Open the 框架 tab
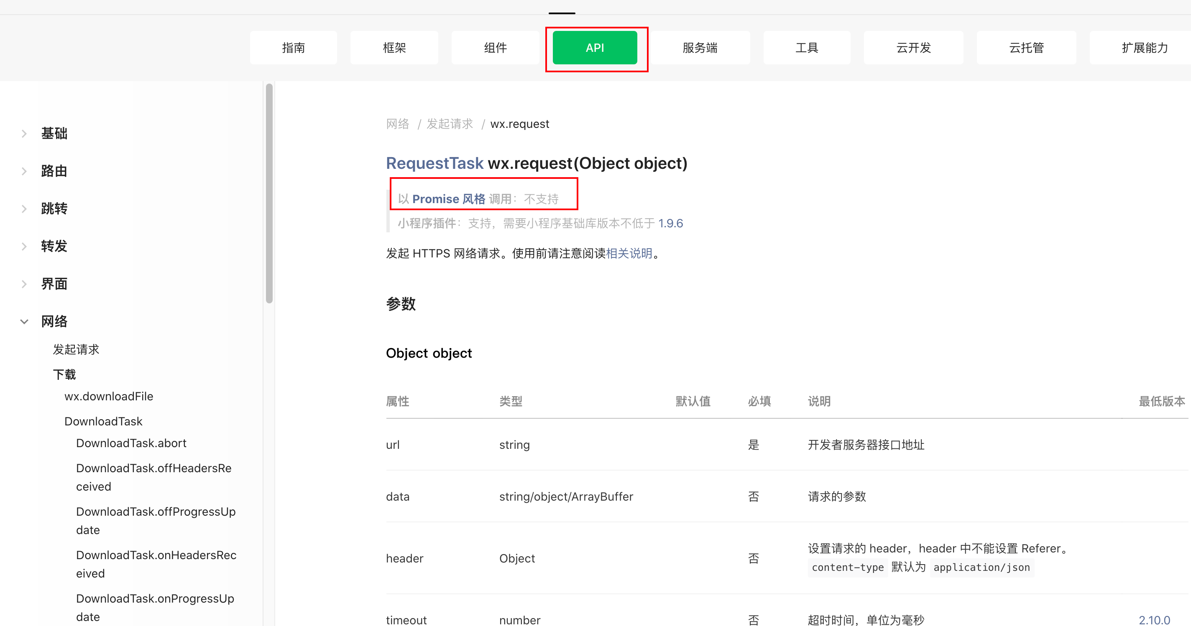Image resolution: width=1191 pixels, height=626 pixels. click(x=394, y=48)
